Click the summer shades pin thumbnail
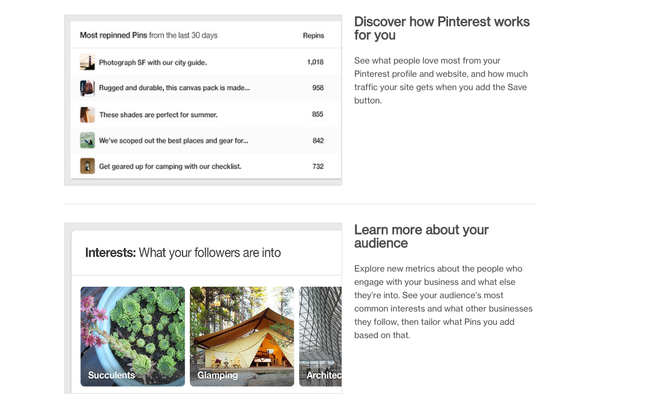The width and height of the screenshot is (659, 398). pyautogui.click(x=87, y=114)
